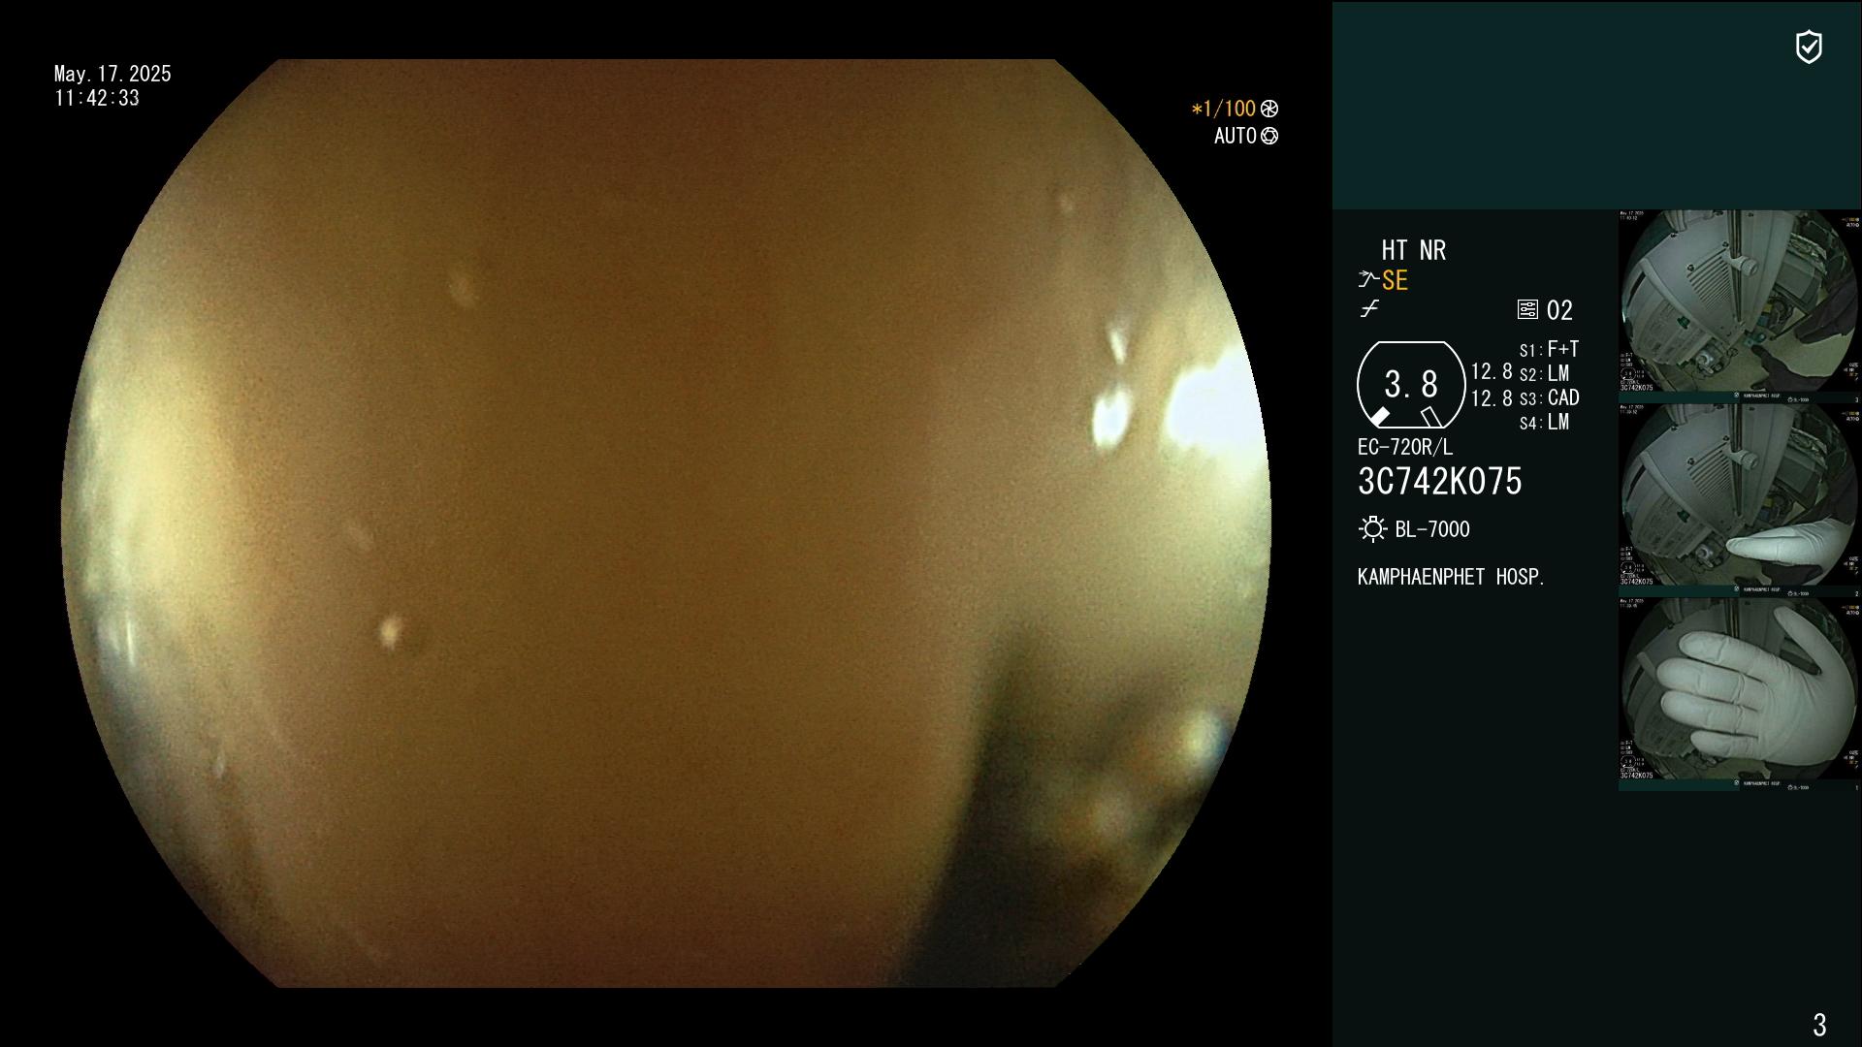1862x1047 pixels.
Task: Click the S1: F+T switch assignment
Action: (1549, 349)
